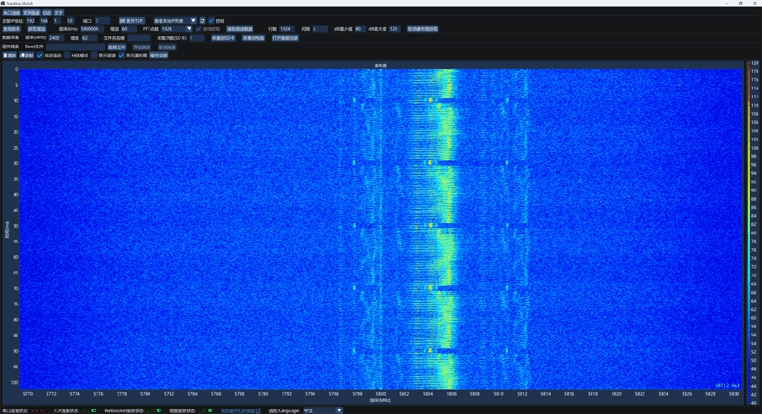Click the 打开数据目录 open data folder button

pos(285,38)
